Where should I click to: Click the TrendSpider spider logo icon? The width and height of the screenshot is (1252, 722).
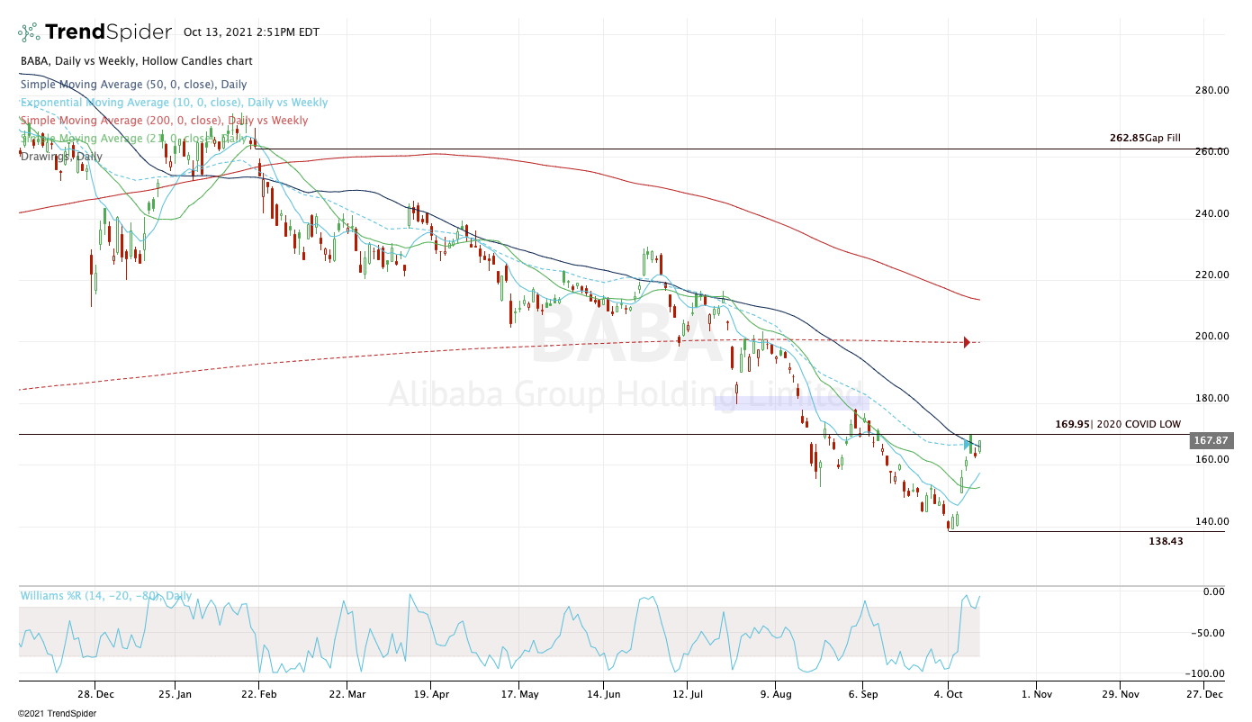point(29,32)
